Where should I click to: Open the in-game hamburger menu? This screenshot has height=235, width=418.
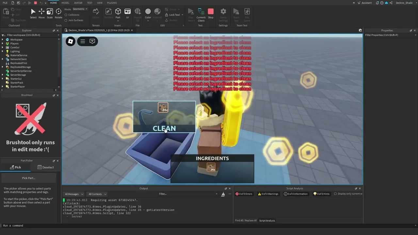[83, 41]
